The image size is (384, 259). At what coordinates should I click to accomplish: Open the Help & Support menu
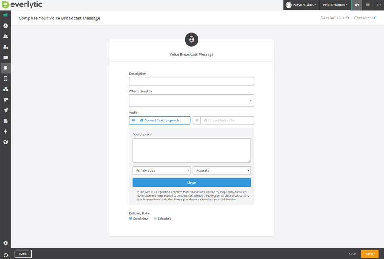(335, 5)
